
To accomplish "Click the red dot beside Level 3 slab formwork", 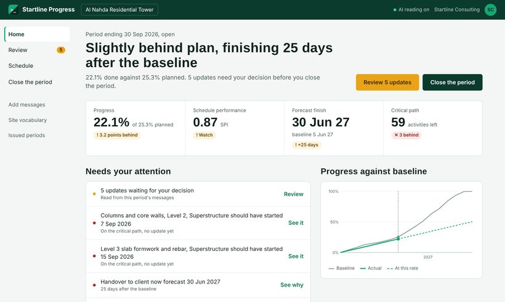I will coord(94,256).
